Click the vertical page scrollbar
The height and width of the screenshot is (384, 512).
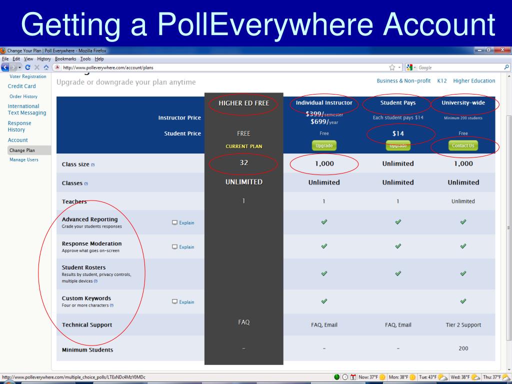[x=508, y=228]
